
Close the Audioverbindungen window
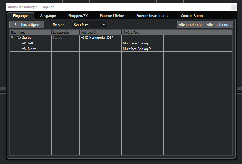pos(234,7)
